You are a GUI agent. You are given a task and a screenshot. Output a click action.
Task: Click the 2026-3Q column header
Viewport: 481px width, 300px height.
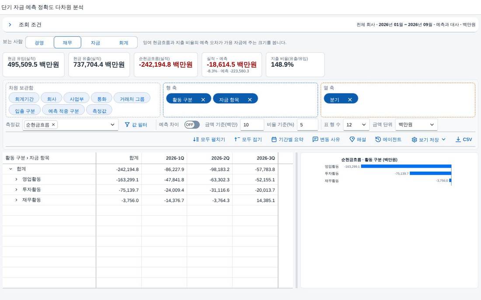tap(255, 158)
